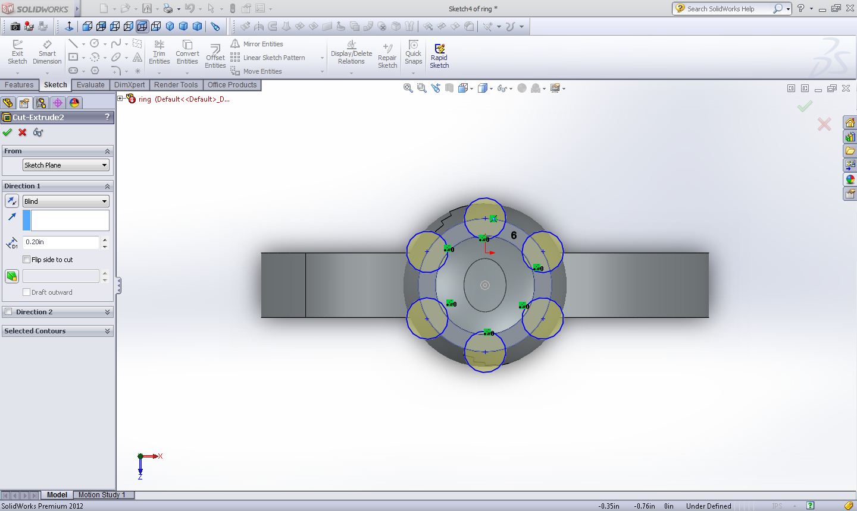Cancel Cut-Extrude2 with red X

coord(22,133)
